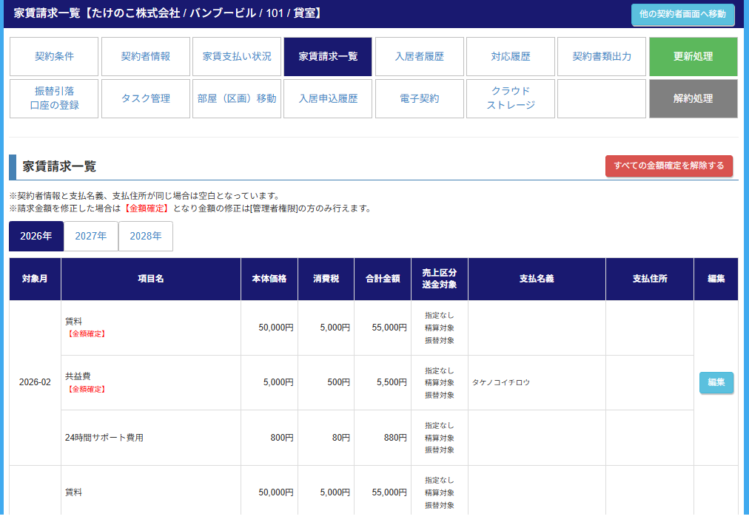This screenshot has width=749, height=522.
Task: Click 編集 button for 2026-02 row
Action: [716, 382]
